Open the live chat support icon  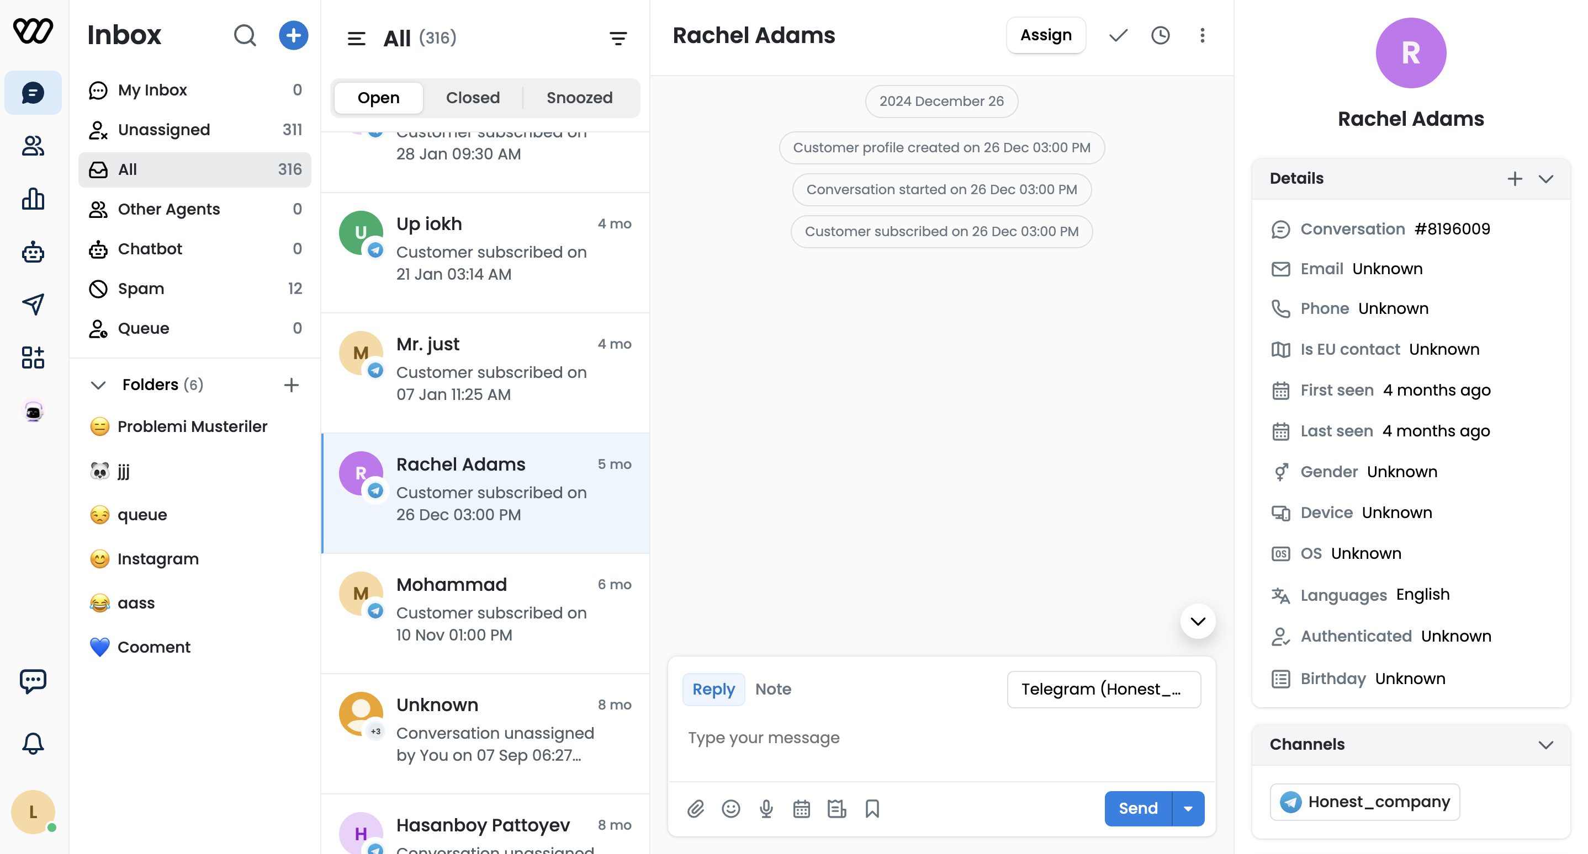33,681
